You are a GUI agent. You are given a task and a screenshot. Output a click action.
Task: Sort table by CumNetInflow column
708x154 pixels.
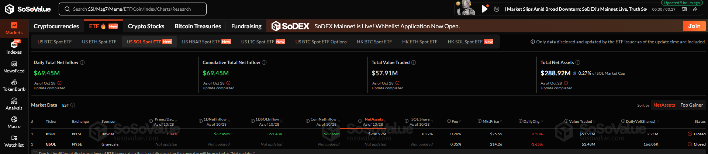[x=324, y=119]
